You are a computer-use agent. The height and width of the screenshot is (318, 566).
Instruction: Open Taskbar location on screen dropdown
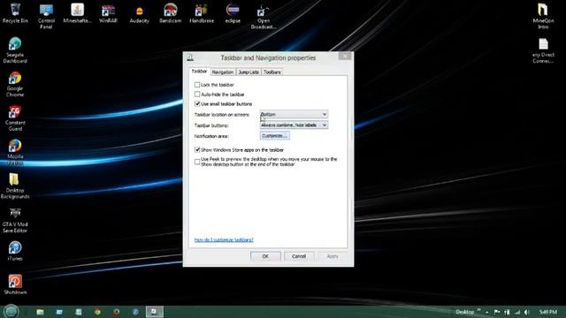coord(294,114)
